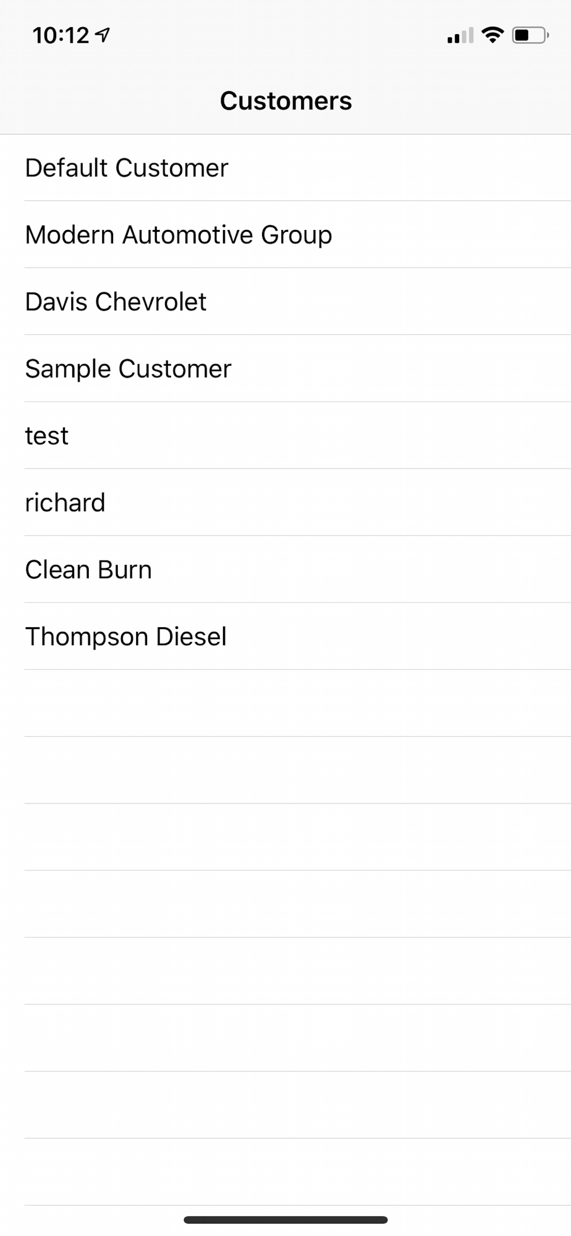Tap the battery level icon
This screenshot has width=571, height=1236.
(x=530, y=35)
